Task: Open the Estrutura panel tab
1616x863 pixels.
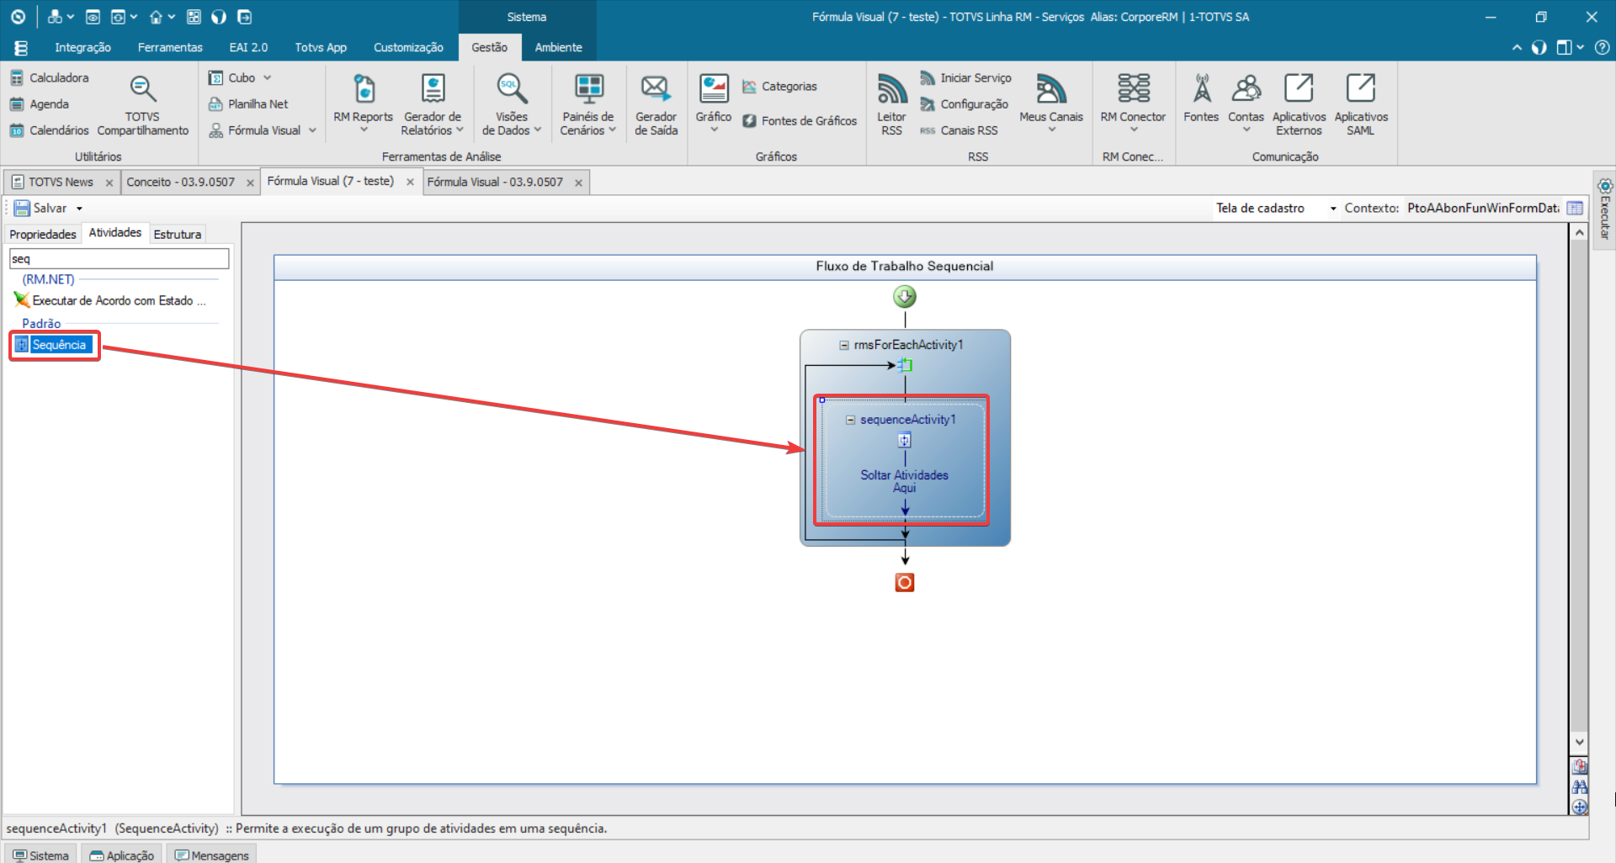Action: tap(177, 234)
